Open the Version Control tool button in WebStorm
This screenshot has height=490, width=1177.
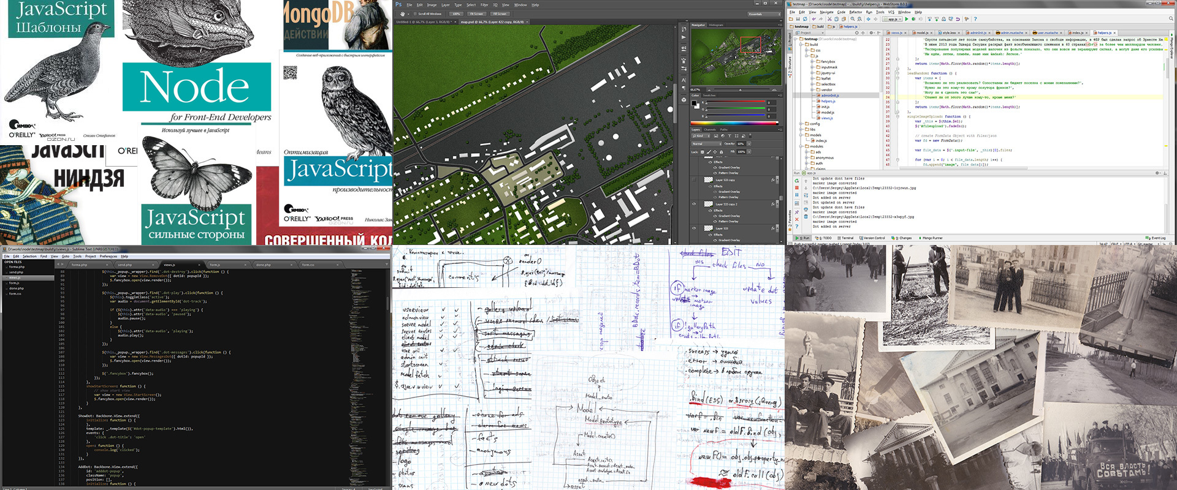[x=872, y=238]
